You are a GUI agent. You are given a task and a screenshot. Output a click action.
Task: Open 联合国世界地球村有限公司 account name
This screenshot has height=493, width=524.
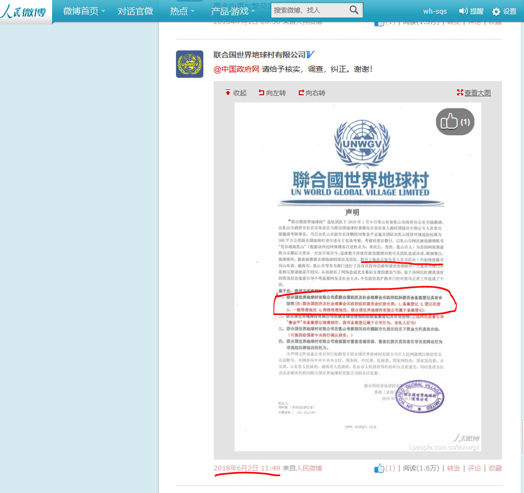[x=259, y=55]
